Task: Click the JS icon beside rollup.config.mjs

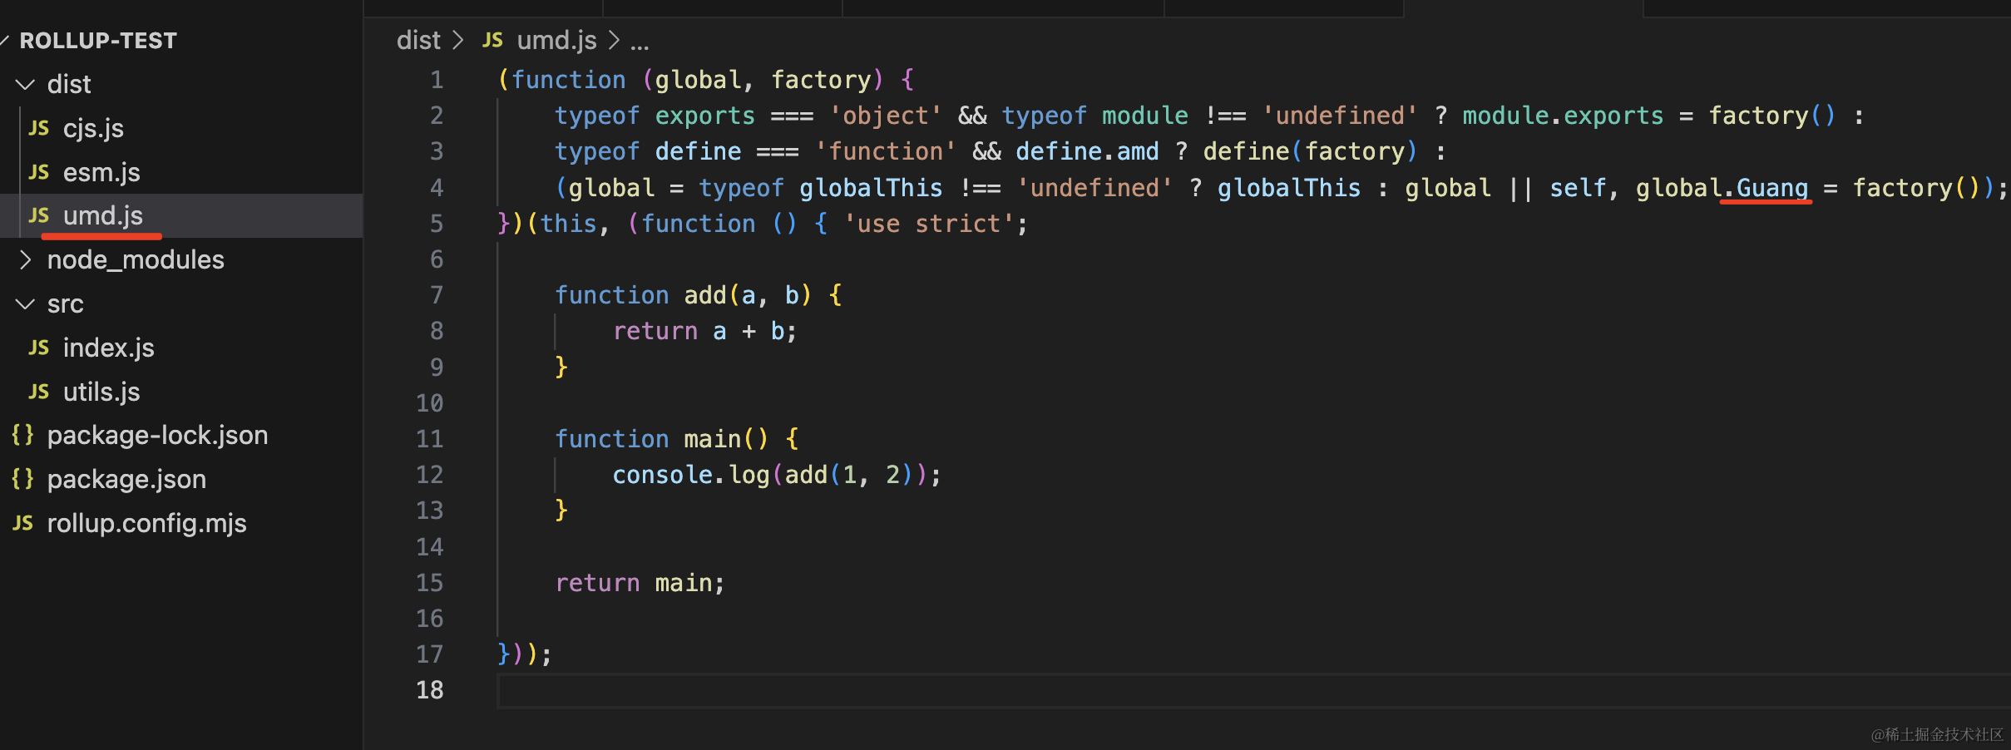Action: [x=22, y=523]
